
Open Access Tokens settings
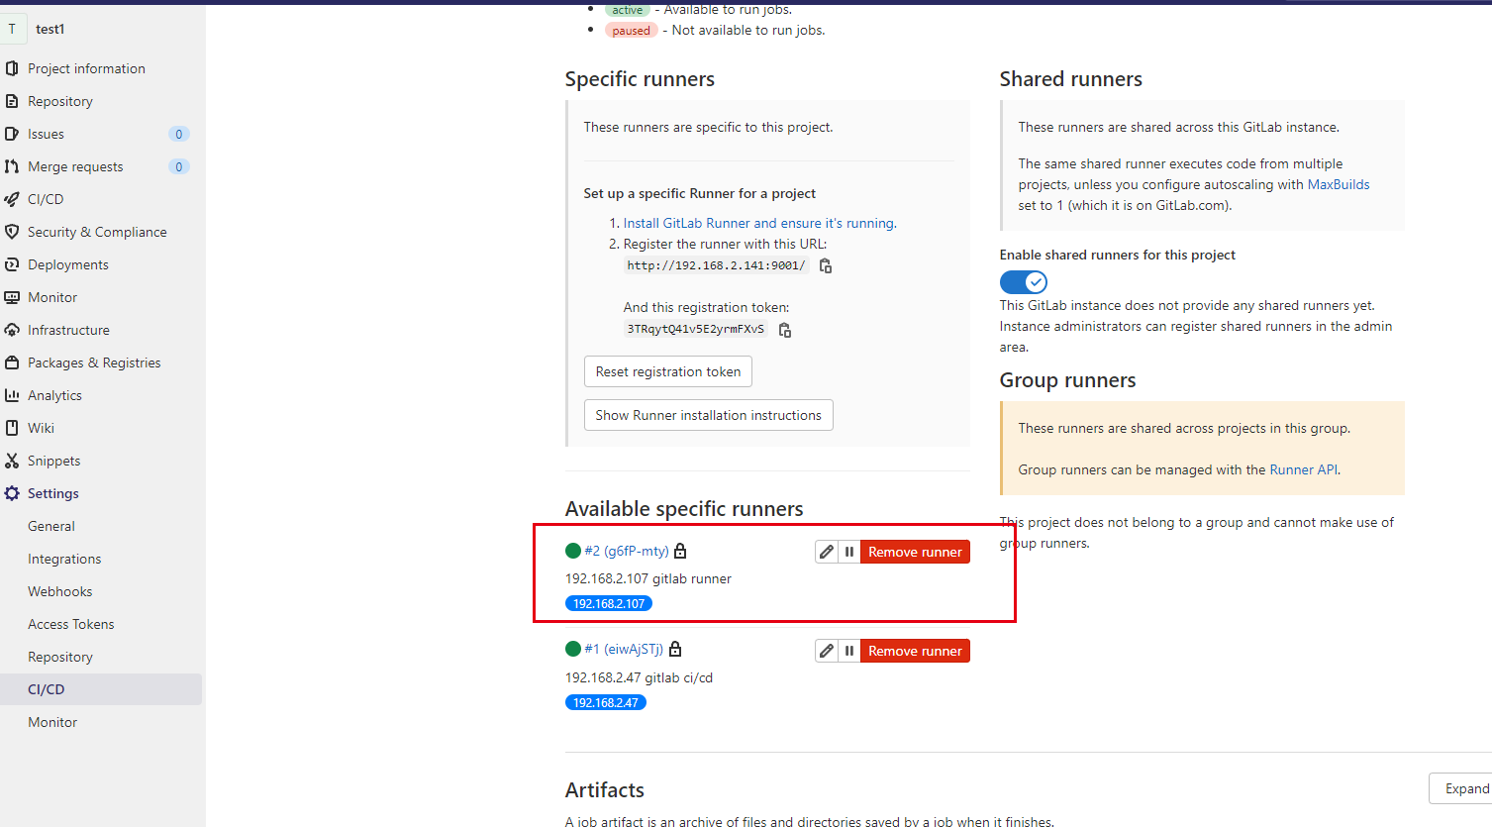pos(70,623)
